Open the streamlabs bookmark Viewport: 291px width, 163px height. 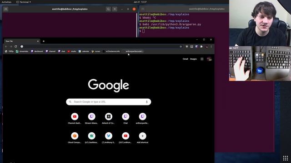pos(22,51)
